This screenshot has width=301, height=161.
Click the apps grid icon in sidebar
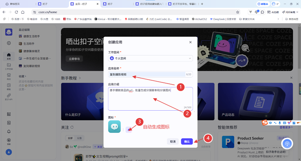pos(9,114)
